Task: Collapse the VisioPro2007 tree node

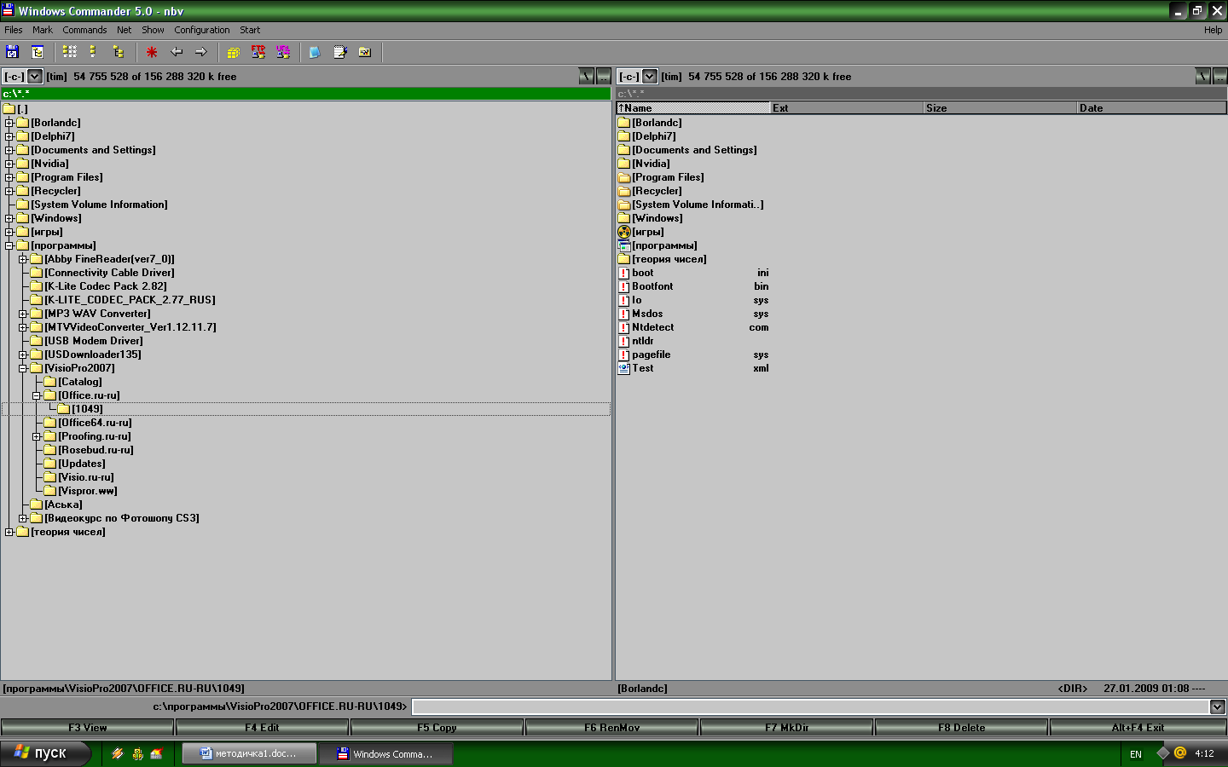Action: [23, 368]
